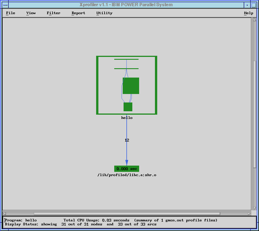
Task: Select the large green function box in hello cluster
Action: tap(131, 86)
